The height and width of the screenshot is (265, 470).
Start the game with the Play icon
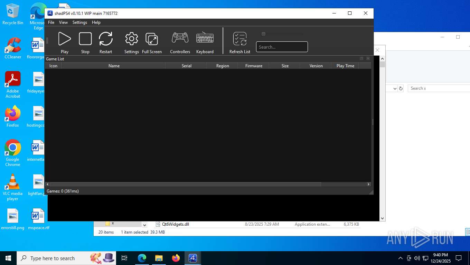tap(64, 39)
